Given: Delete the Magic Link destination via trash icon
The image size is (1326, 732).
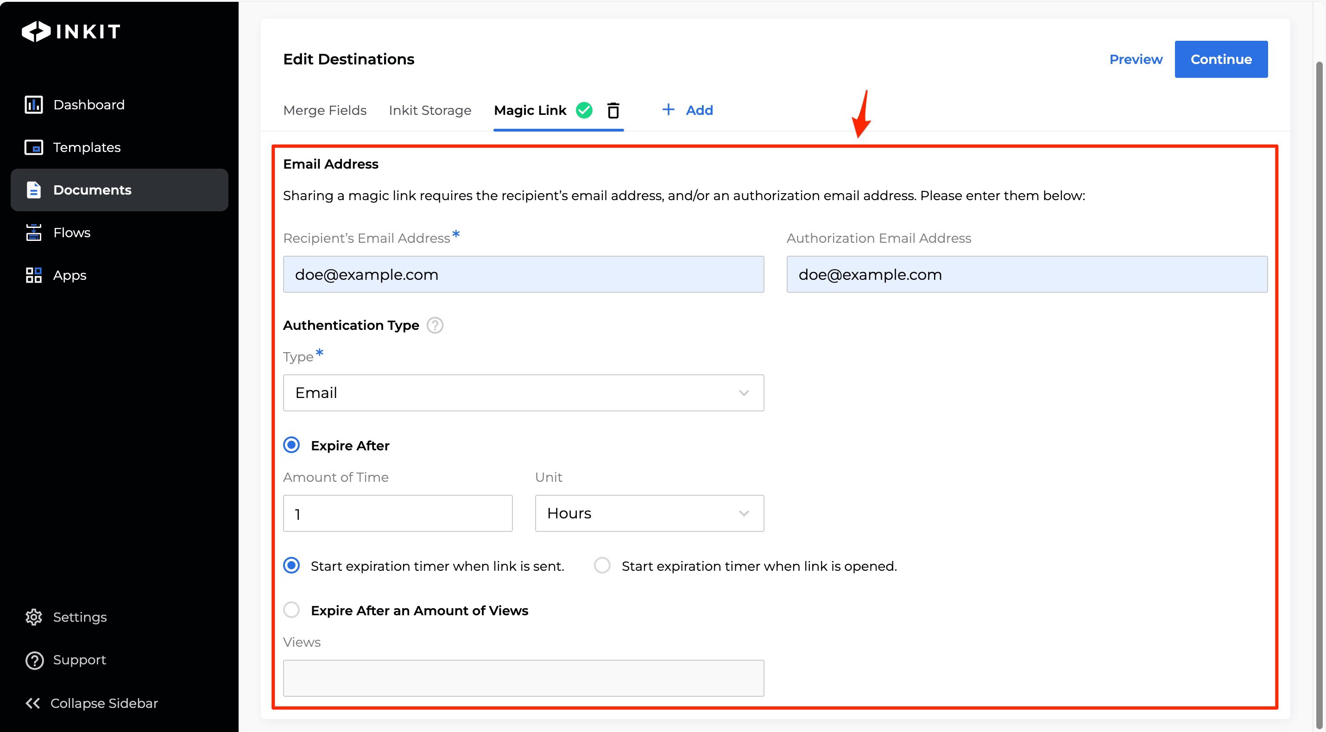Looking at the screenshot, I should click(x=613, y=110).
